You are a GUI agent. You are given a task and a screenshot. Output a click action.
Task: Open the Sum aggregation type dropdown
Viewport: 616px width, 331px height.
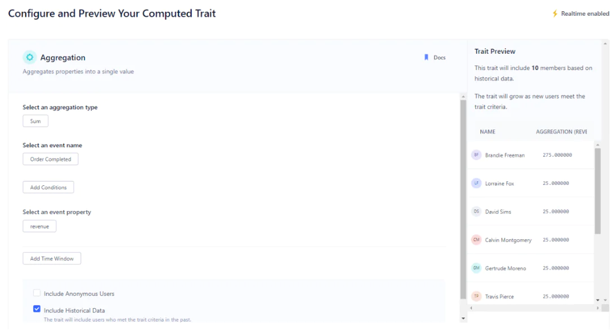pyautogui.click(x=35, y=121)
